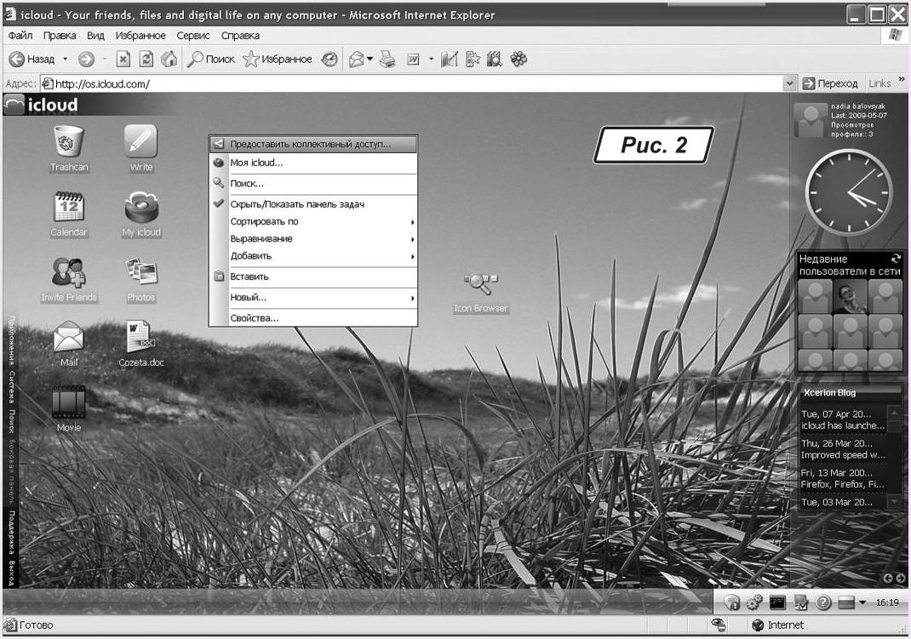Viewport: 911px width, 639px height.
Task: Click the address field with os.icloud.com
Action: (x=409, y=83)
